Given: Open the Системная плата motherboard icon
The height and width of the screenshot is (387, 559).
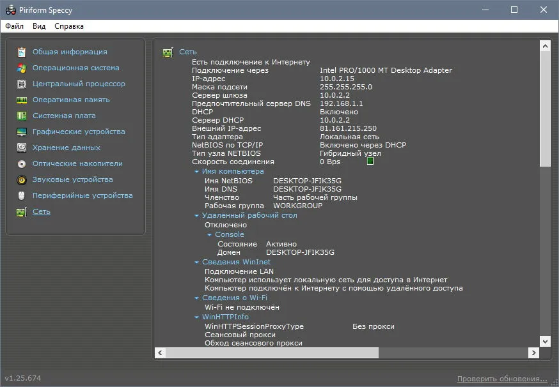Looking at the screenshot, I should tap(22, 116).
